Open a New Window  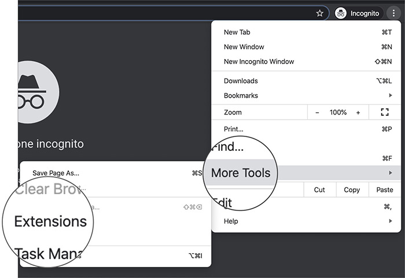244,47
